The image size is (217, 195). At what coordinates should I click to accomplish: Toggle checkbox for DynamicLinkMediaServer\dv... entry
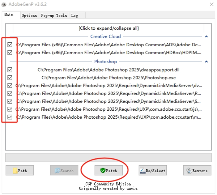(x=10, y=85)
